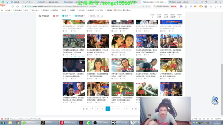Viewport: 223px width, 125px height.
Task: Click the purple extension toolbar icon
Action: [x=181, y=6]
